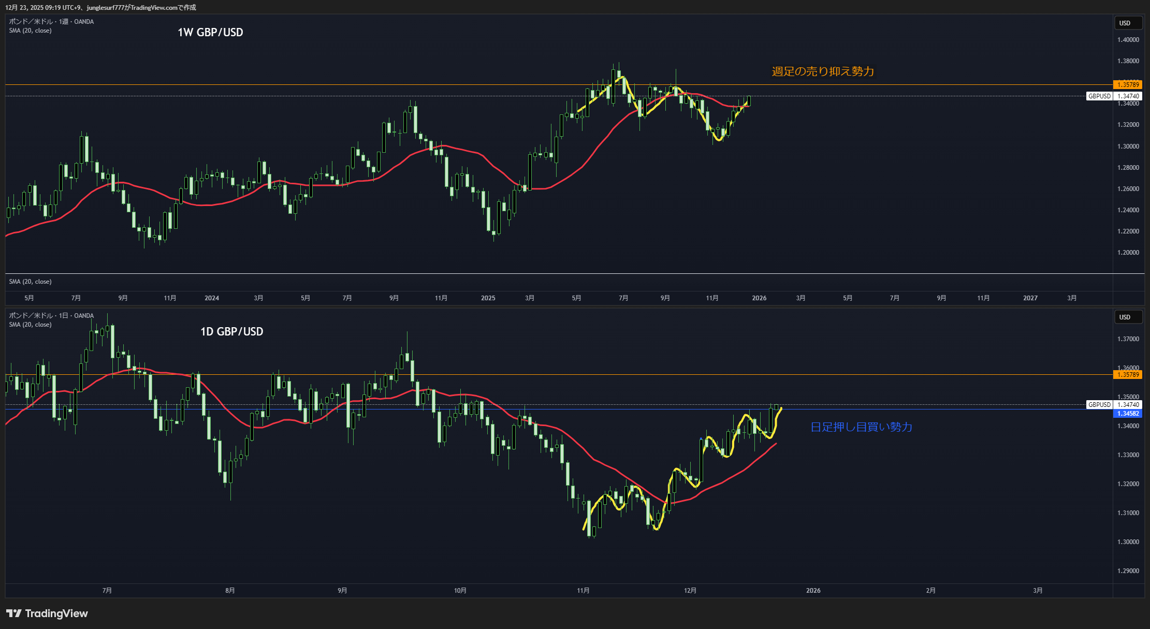The height and width of the screenshot is (629, 1150).
Task: Select blue 日足押し目買い勢力 text annotation
Action: (861, 427)
